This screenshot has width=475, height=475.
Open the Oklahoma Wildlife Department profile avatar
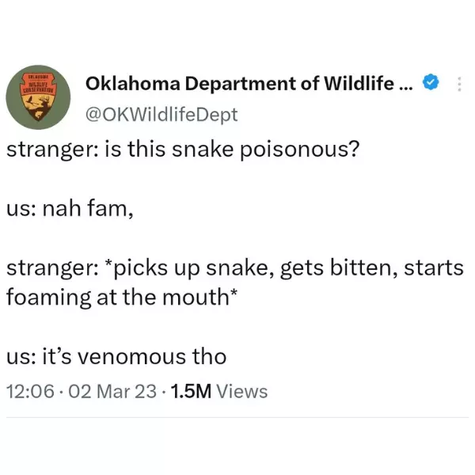point(37,97)
